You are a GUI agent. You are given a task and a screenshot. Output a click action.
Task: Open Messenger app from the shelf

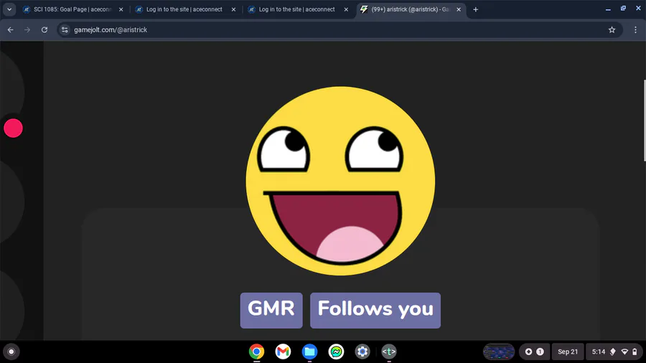pyautogui.click(x=336, y=352)
